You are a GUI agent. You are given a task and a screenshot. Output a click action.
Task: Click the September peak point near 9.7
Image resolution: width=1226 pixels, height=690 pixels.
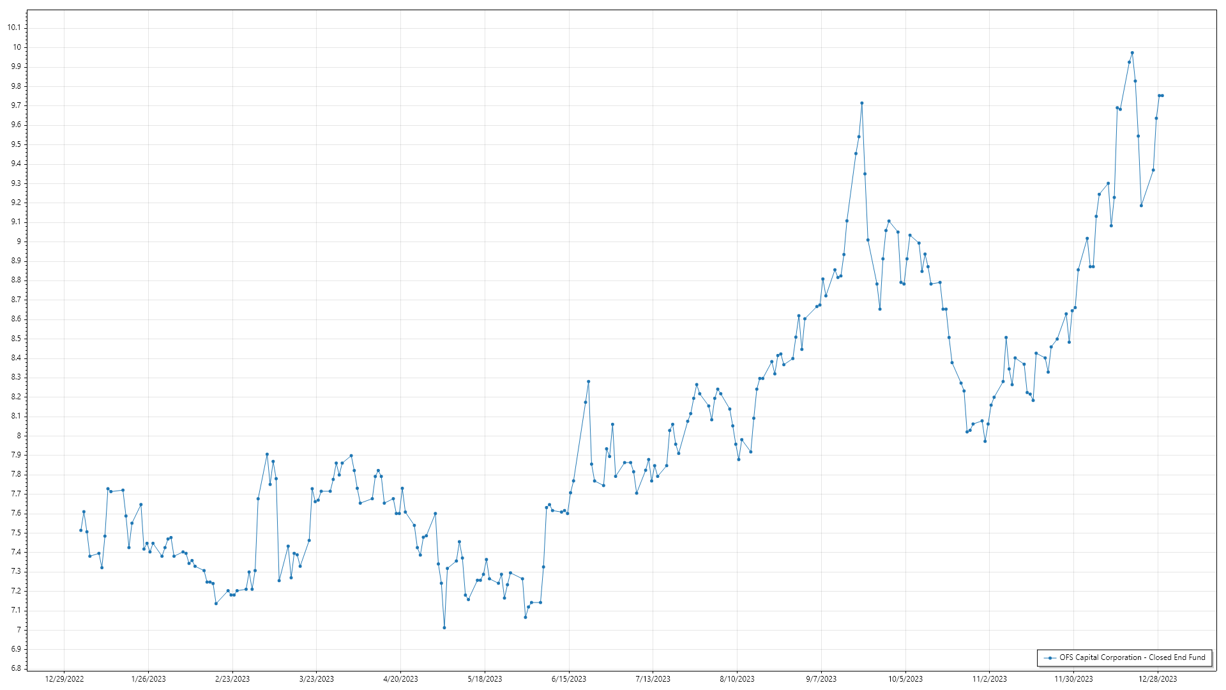click(862, 103)
